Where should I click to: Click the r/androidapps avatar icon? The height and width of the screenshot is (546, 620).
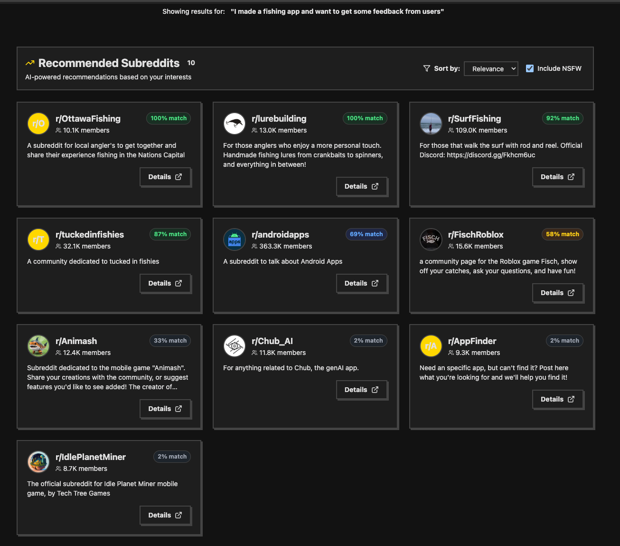pos(235,239)
